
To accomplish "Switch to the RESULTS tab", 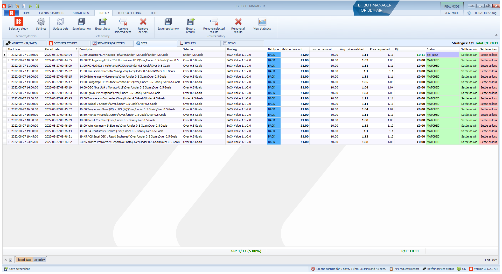I will tap(199, 43).
